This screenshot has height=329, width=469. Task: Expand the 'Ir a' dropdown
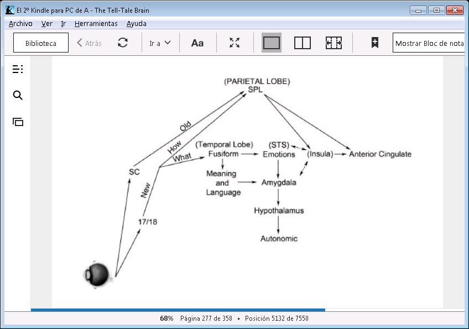pyautogui.click(x=160, y=43)
